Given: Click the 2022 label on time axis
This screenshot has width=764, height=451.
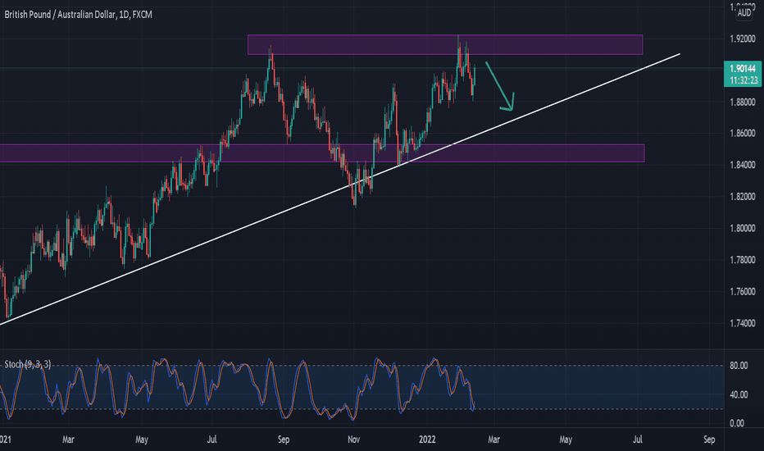Looking at the screenshot, I should pyautogui.click(x=427, y=440).
